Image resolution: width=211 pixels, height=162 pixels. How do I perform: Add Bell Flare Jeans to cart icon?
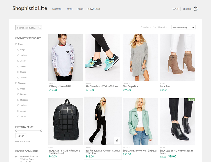(x=117, y=141)
